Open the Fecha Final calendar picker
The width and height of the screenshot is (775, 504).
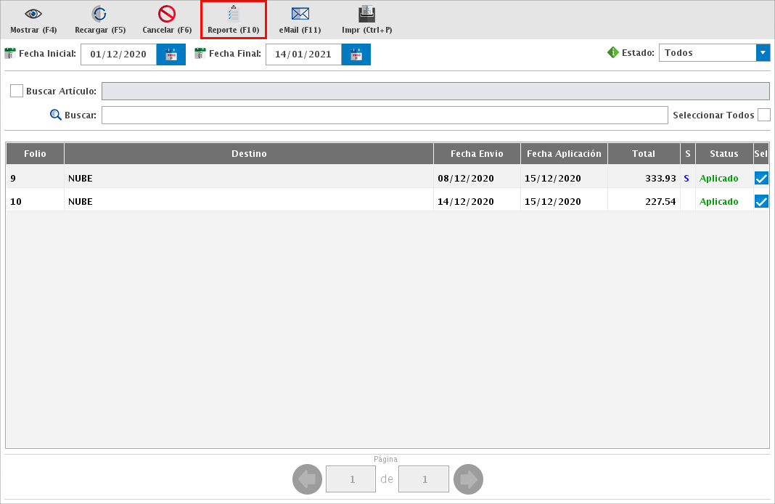click(x=356, y=54)
